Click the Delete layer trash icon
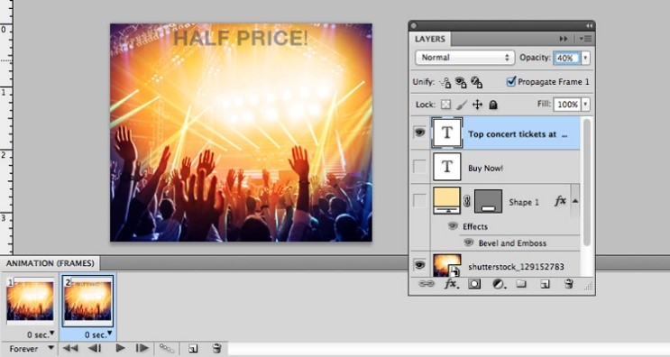 pos(568,284)
